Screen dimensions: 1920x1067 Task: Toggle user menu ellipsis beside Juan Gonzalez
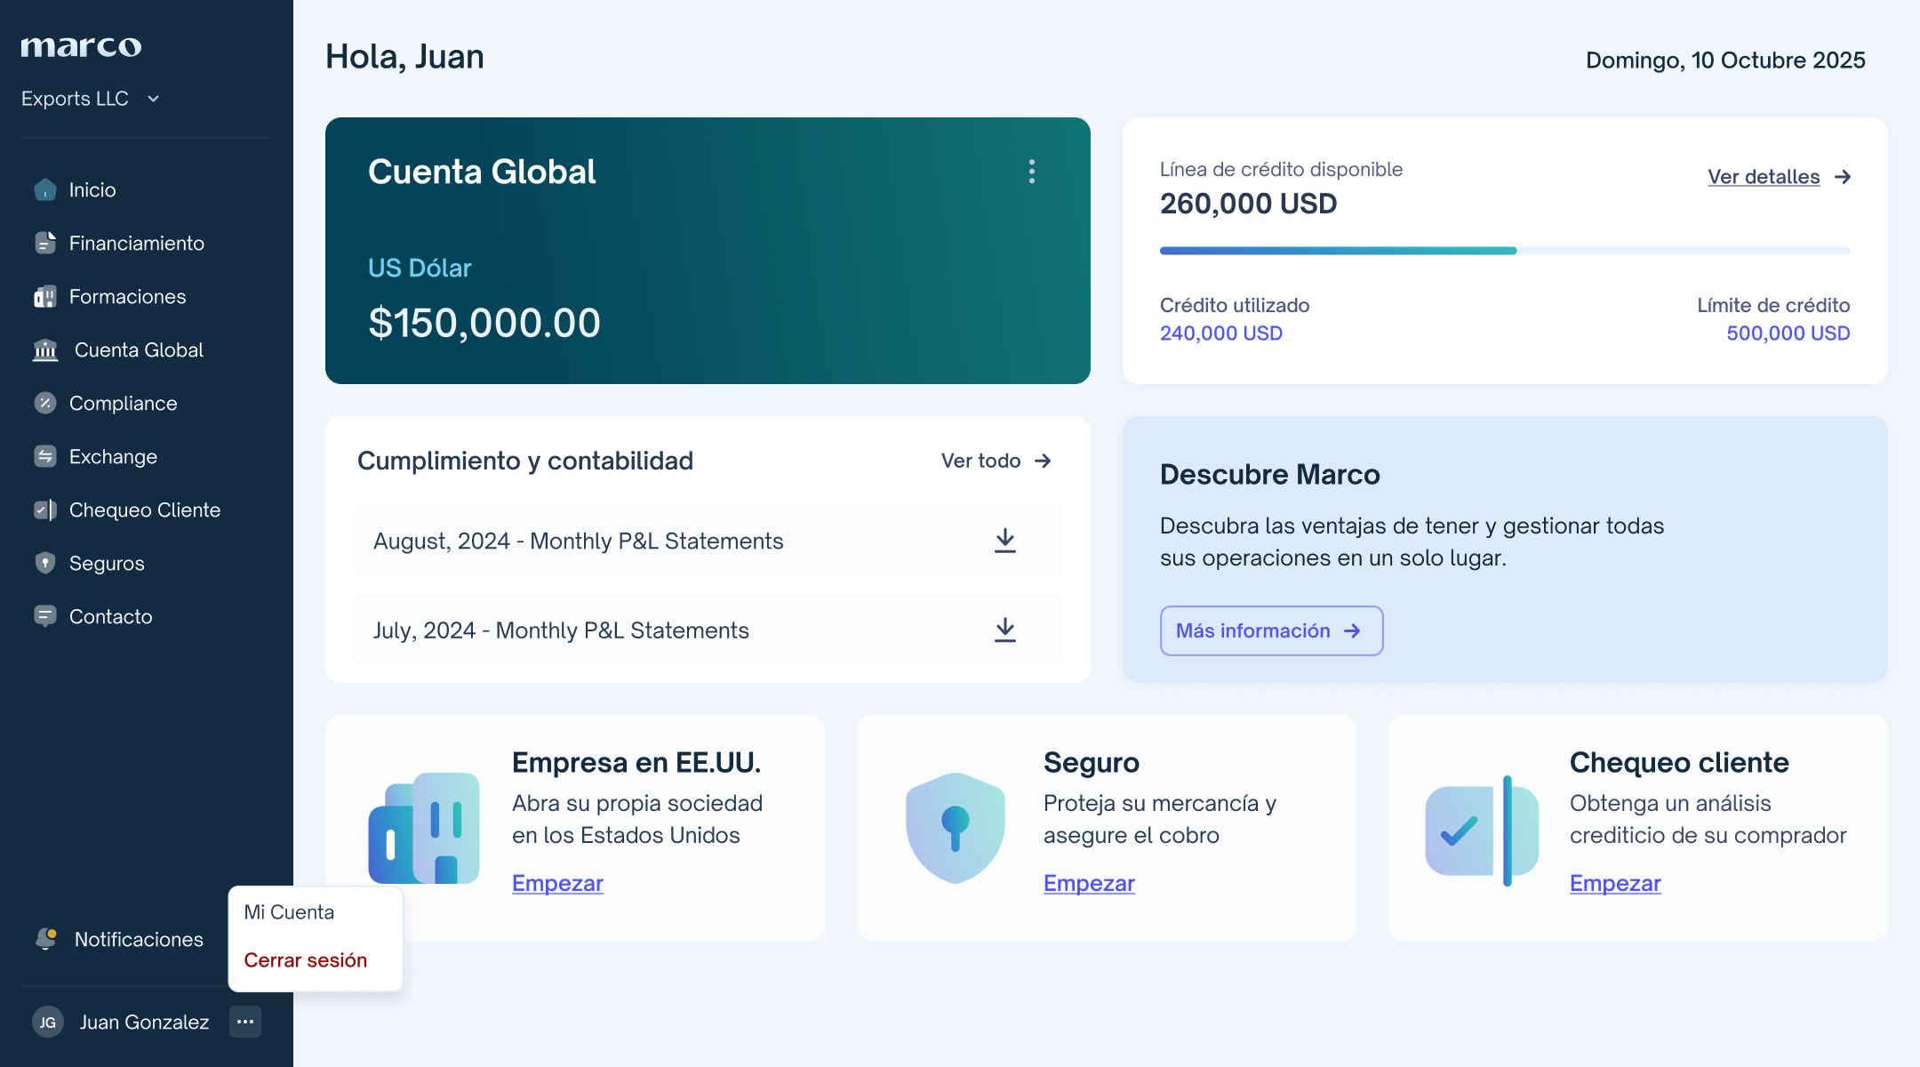coord(245,1022)
